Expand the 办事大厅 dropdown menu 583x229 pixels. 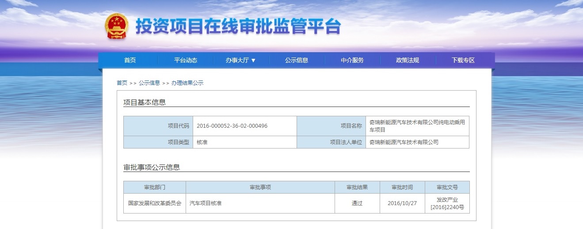pyautogui.click(x=241, y=61)
